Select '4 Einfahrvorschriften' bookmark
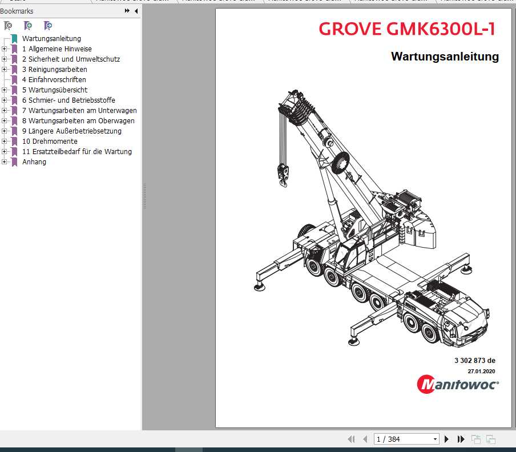 pyautogui.click(x=54, y=79)
